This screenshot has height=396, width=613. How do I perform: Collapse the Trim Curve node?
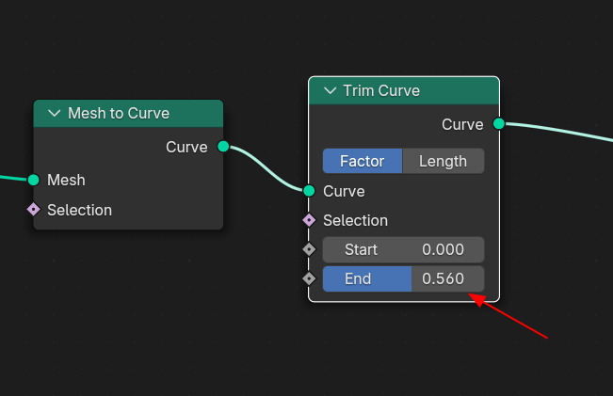point(330,90)
